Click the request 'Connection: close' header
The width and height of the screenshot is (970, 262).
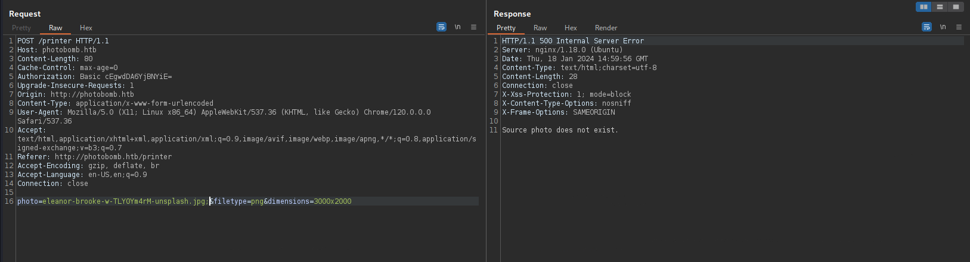coord(52,184)
